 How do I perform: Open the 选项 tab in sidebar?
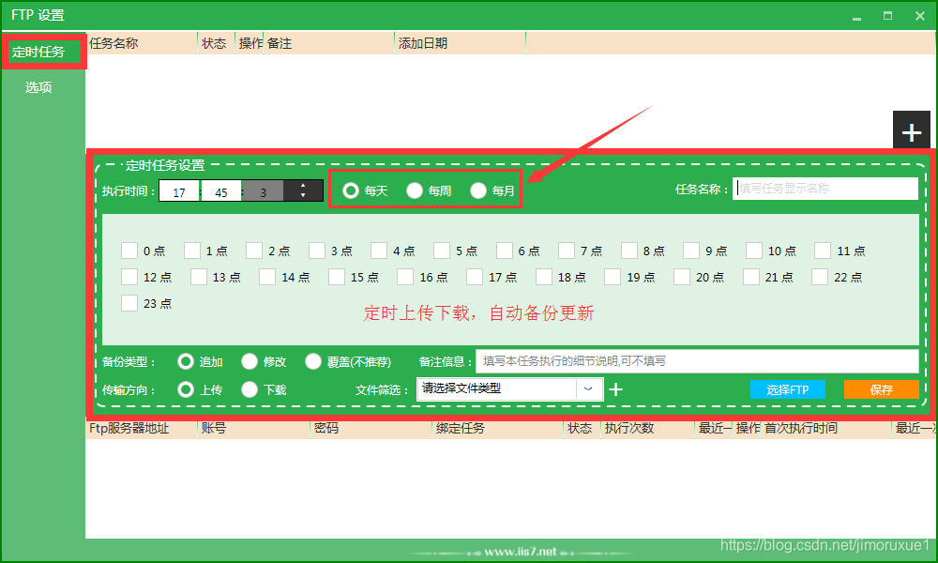[x=38, y=87]
